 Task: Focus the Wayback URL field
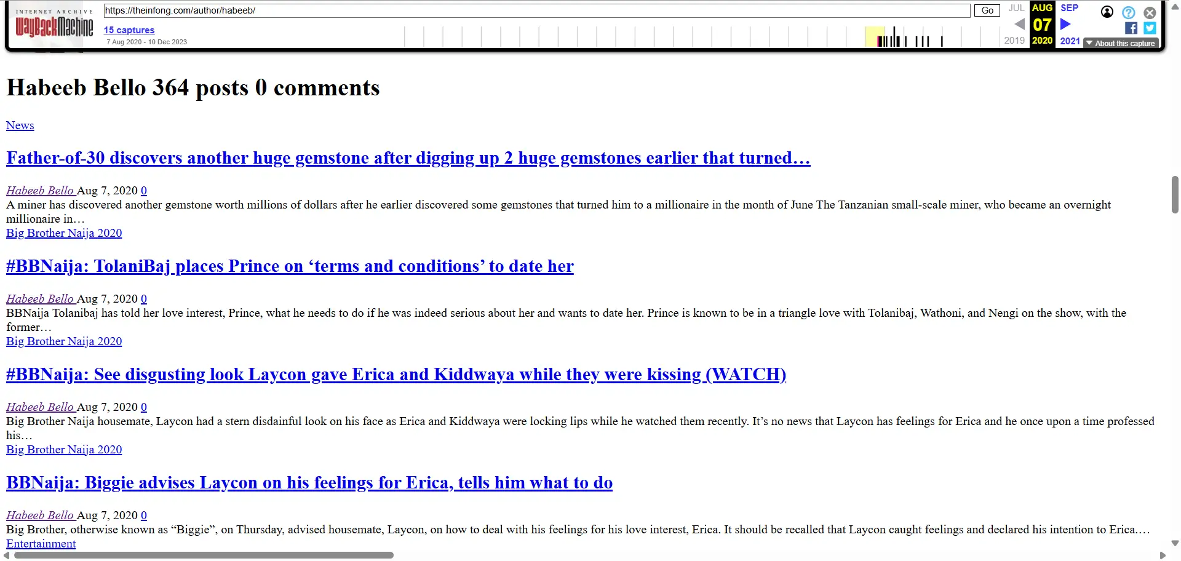click(x=536, y=10)
